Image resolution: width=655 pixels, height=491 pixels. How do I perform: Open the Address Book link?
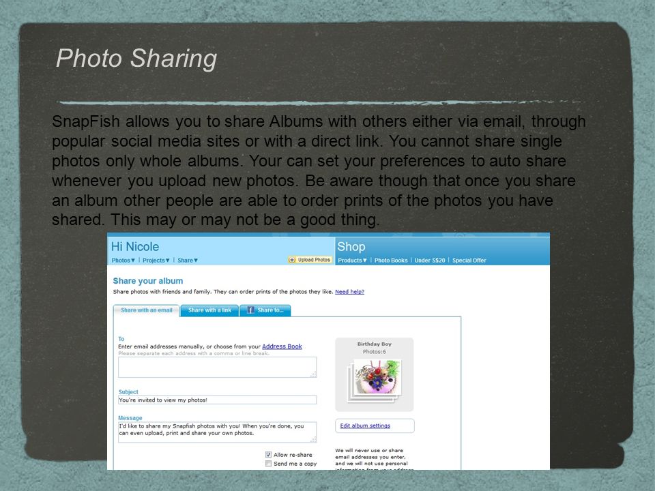(x=282, y=346)
